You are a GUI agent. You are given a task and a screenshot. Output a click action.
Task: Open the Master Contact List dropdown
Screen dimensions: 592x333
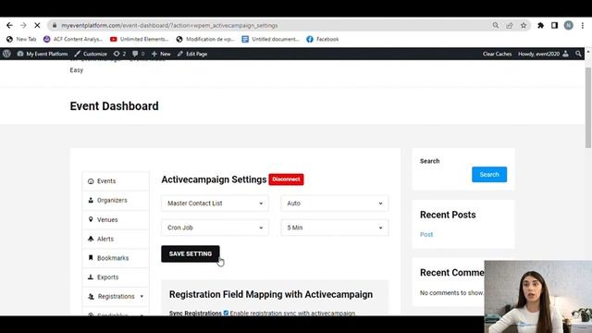pos(215,203)
